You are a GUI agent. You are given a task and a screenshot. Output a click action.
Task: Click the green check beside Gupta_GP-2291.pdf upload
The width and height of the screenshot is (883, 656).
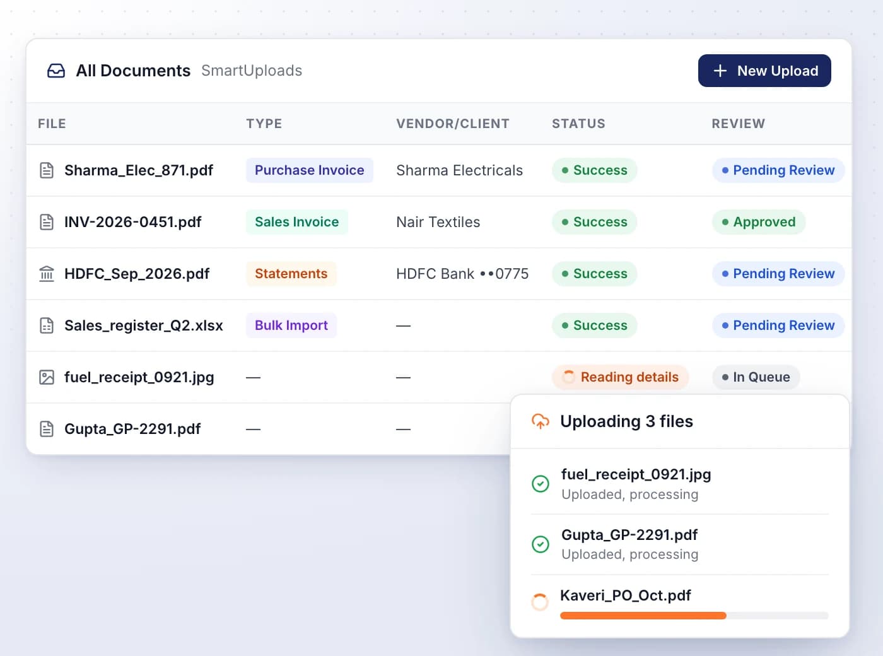click(x=541, y=544)
